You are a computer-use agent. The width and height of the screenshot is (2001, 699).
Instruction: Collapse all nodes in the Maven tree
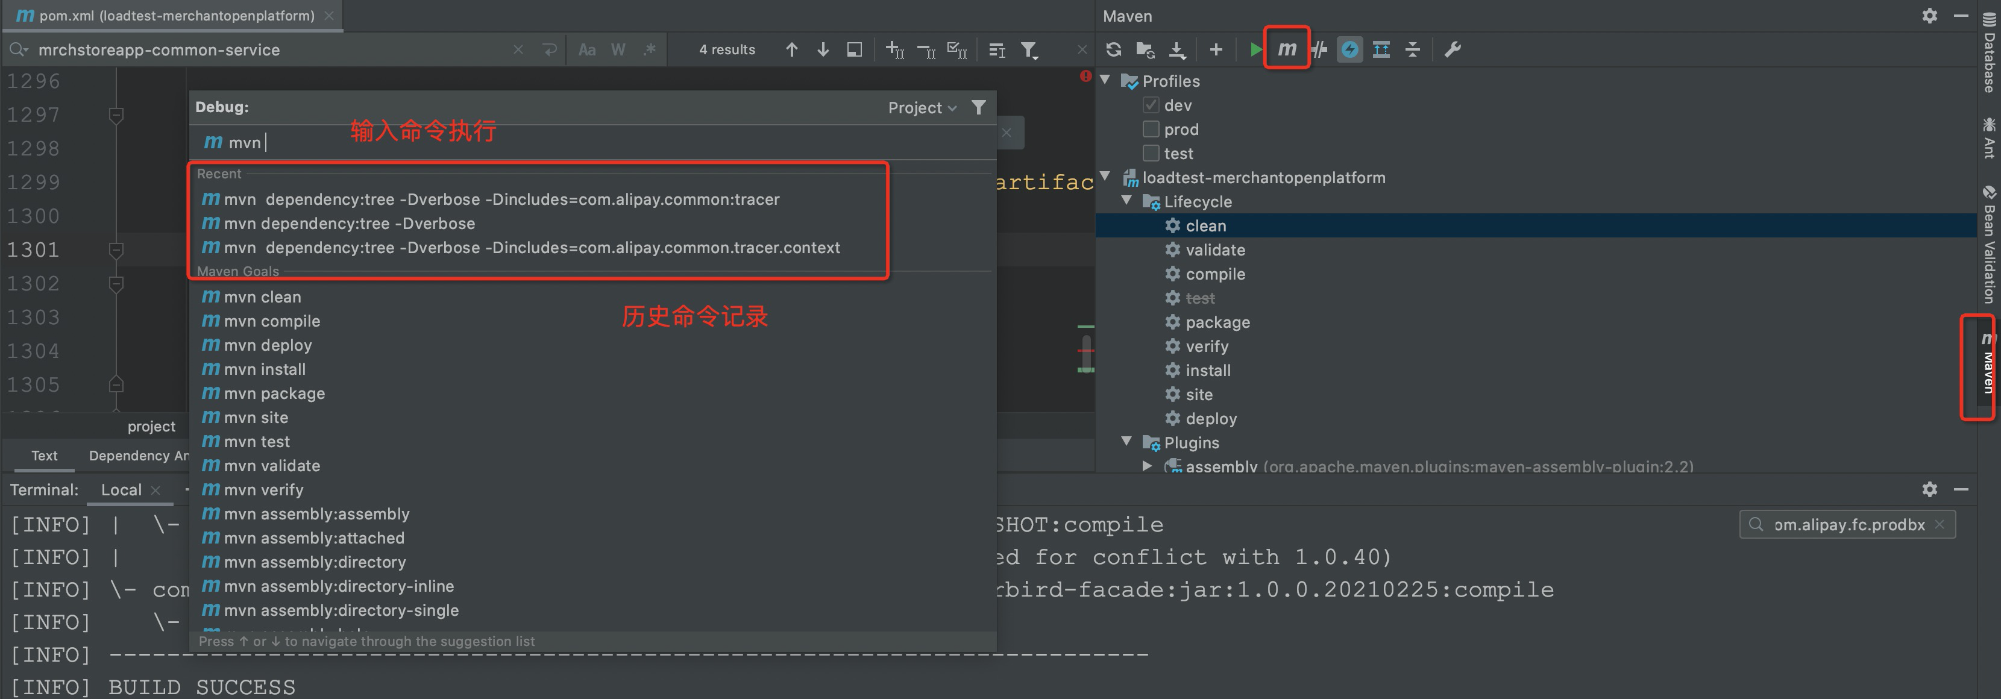pos(1413,49)
